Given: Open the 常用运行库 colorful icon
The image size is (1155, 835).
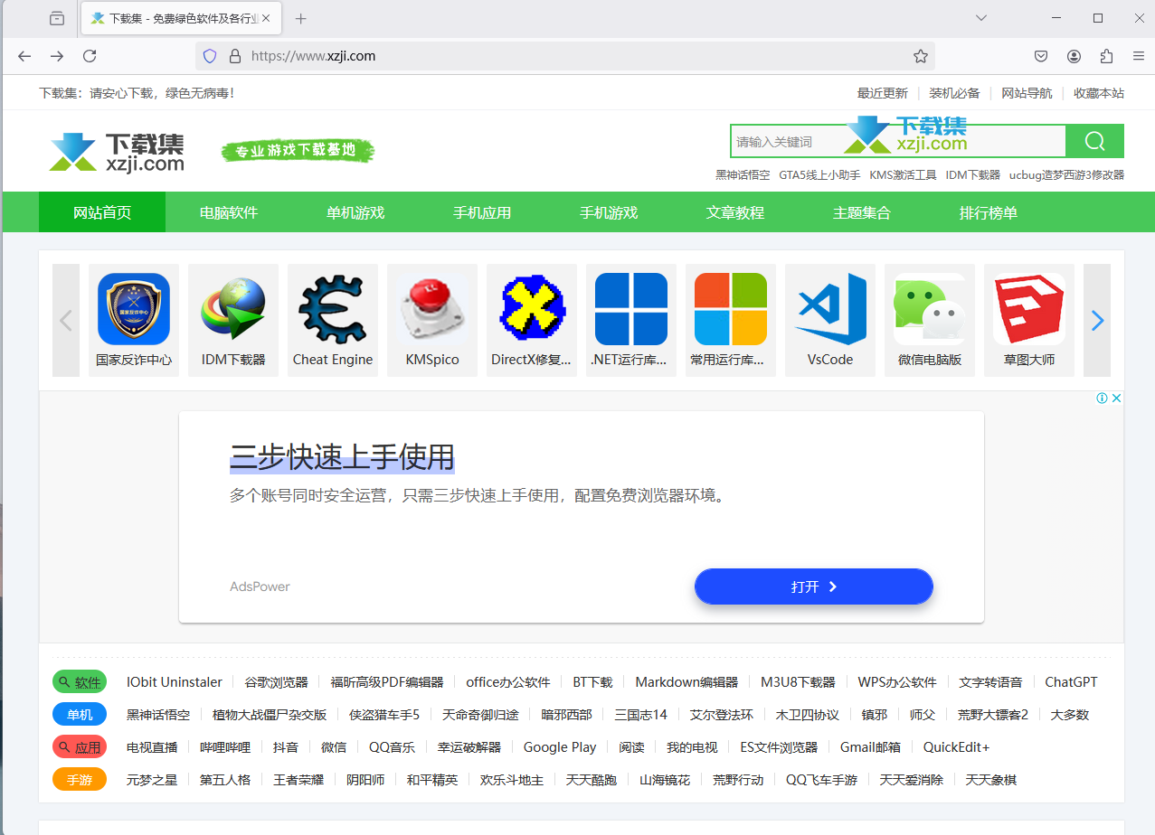Looking at the screenshot, I should click(x=731, y=309).
